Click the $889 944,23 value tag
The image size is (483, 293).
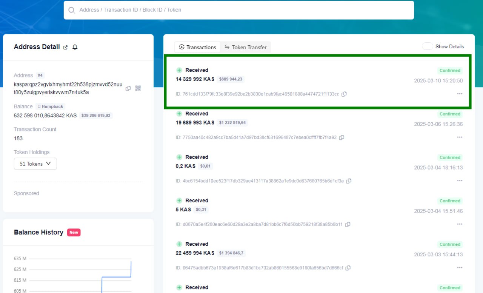tap(231, 79)
